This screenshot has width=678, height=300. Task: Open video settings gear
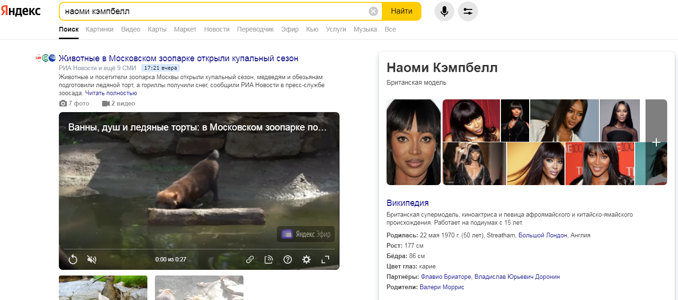307,259
